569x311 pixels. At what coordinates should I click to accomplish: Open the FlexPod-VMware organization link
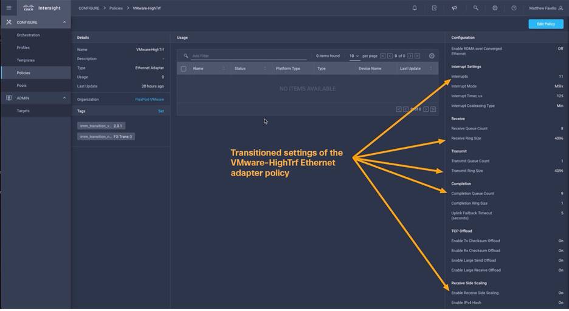[x=150, y=100]
